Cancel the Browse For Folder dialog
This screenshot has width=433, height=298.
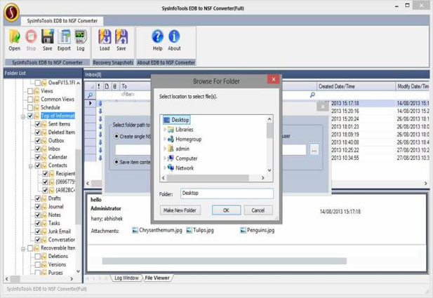(x=258, y=210)
